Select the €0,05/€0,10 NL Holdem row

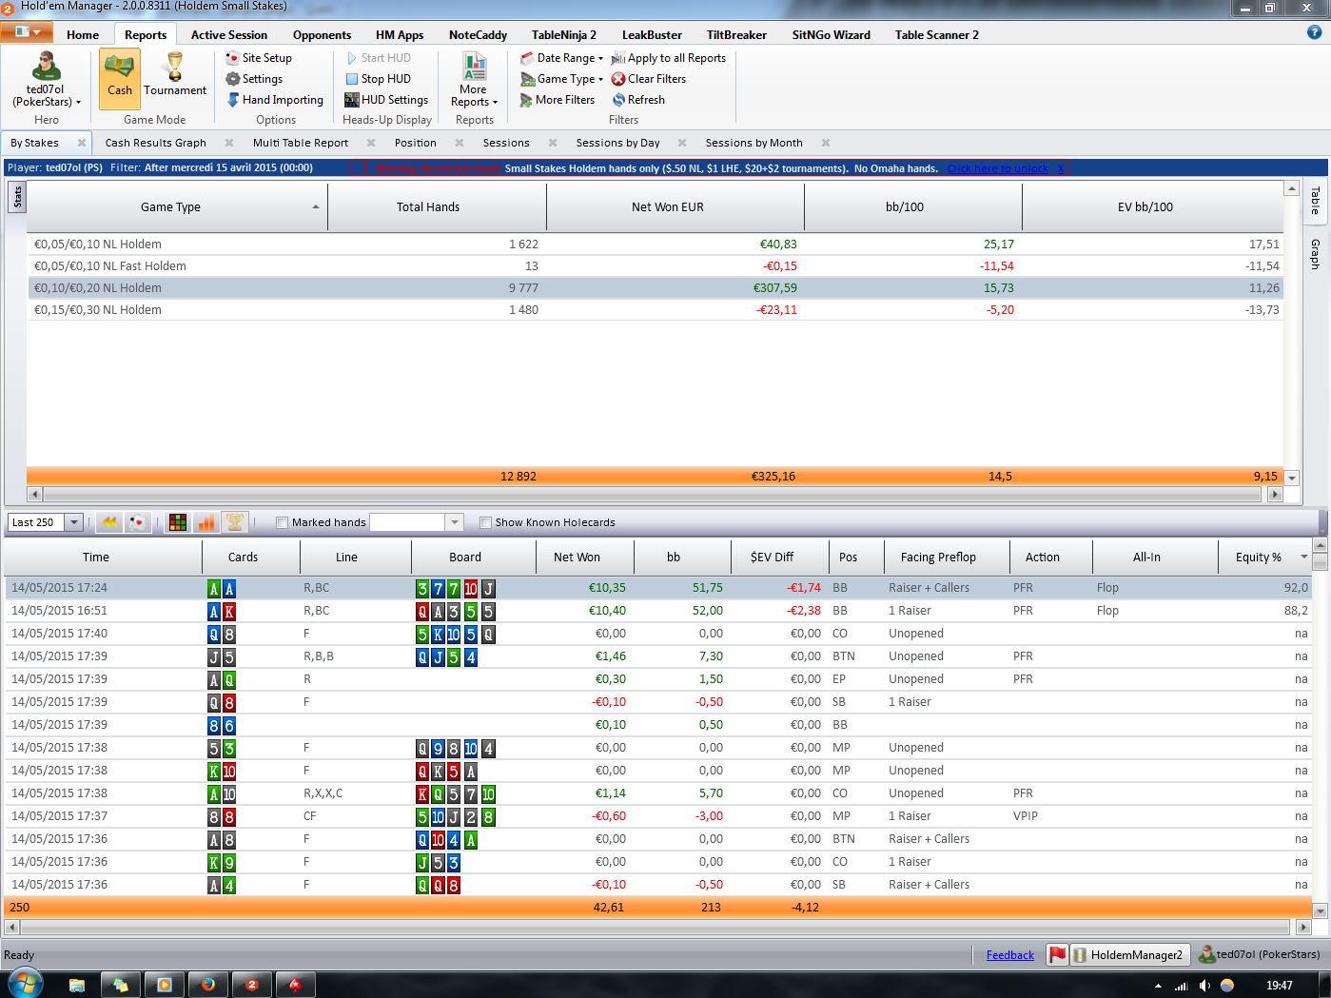pos(656,245)
